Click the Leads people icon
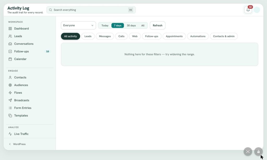This screenshot has height=160, width=267. pyautogui.click(x=10, y=36)
